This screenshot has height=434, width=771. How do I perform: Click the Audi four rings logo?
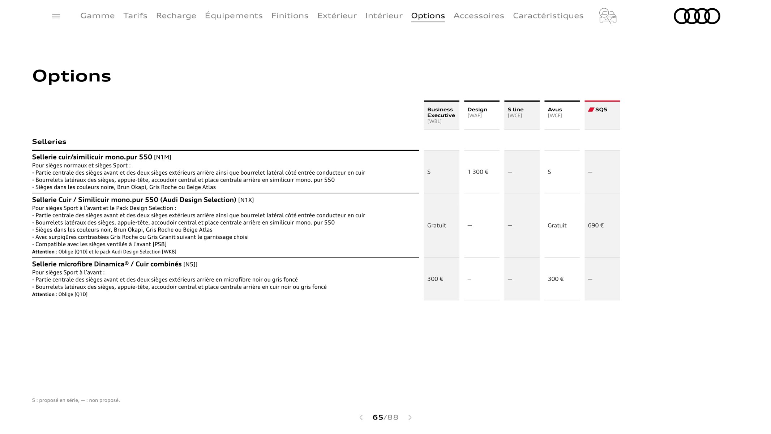697,16
